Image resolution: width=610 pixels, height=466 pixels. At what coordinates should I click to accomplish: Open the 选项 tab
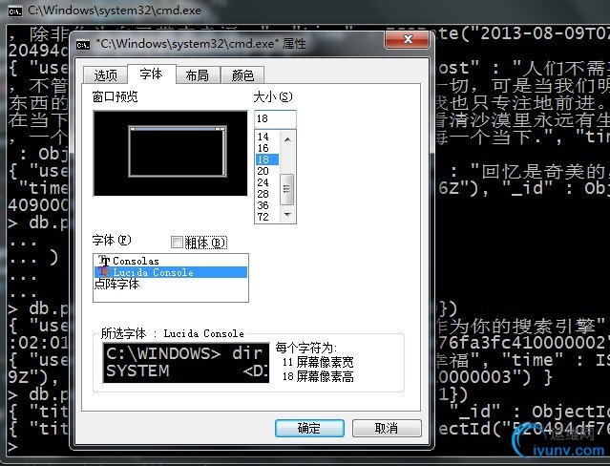click(x=105, y=74)
